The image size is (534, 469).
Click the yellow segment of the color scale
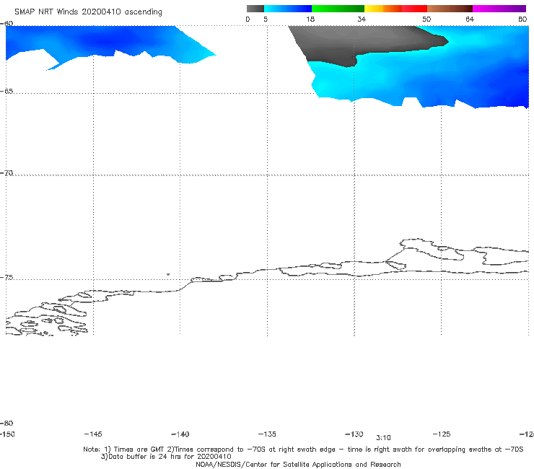tap(374, 9)
